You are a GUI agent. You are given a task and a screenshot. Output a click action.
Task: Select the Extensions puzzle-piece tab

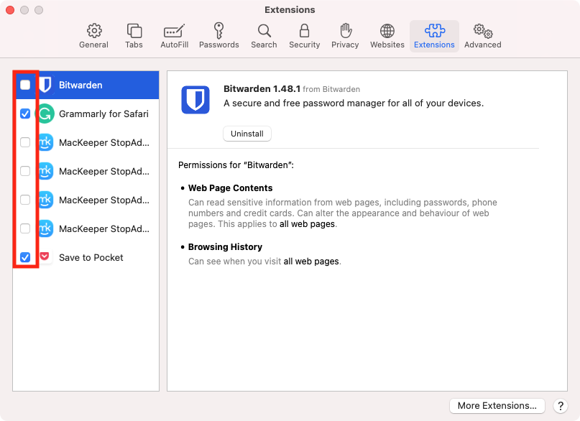point(434,36)
